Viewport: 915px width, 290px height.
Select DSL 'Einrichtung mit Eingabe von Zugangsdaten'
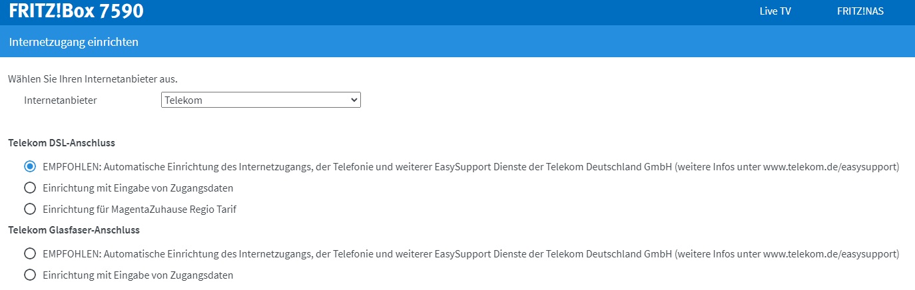29,188
